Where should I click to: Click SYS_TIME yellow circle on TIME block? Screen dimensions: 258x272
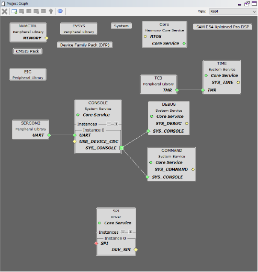238,82
